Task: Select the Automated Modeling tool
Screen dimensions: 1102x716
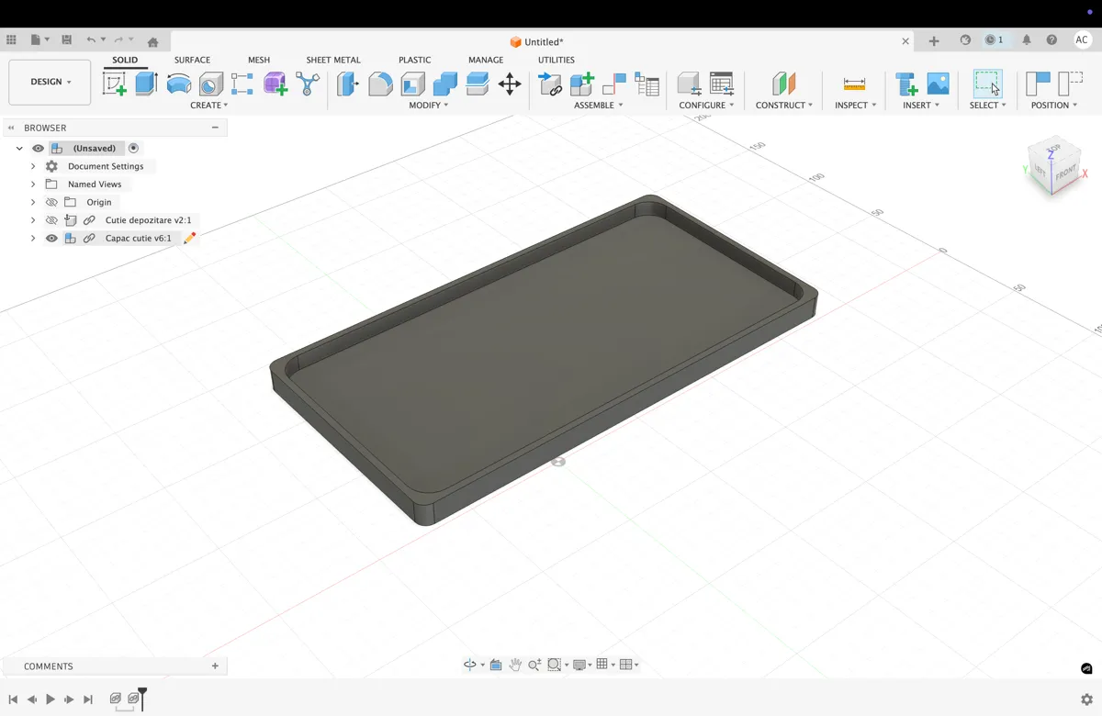Action: (x=308, y=84)
